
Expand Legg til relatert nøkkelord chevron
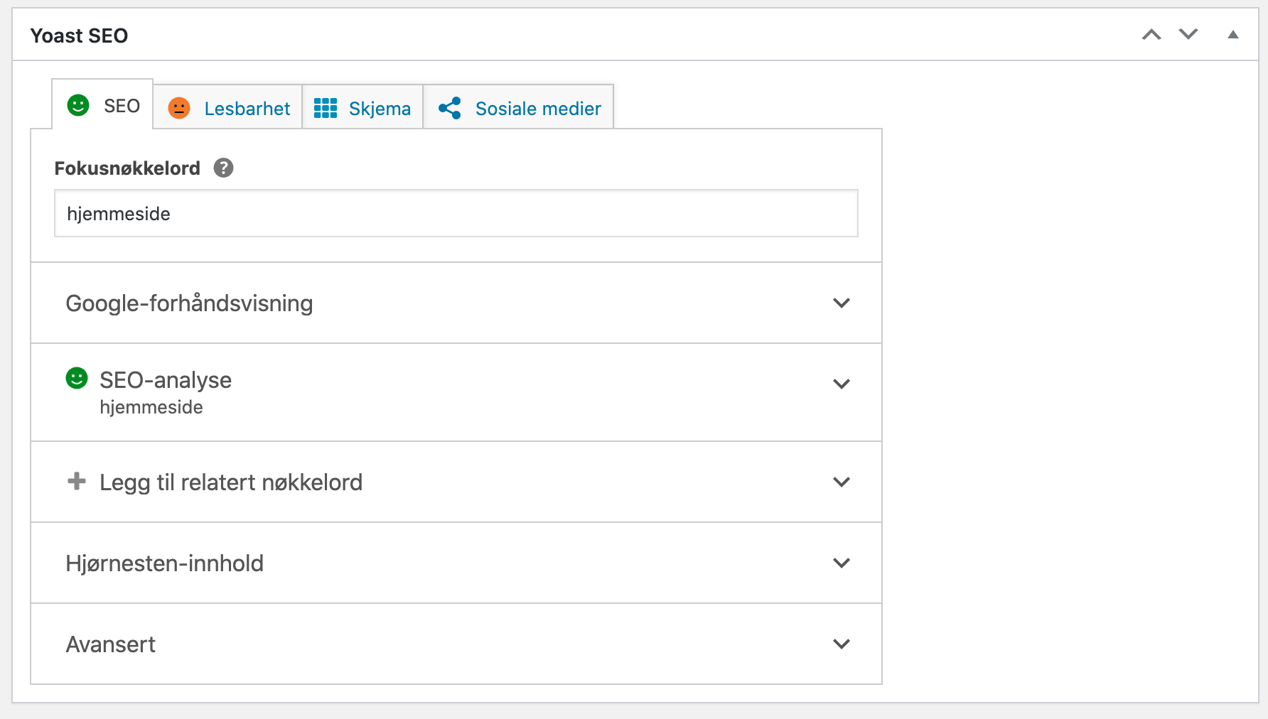842,482
